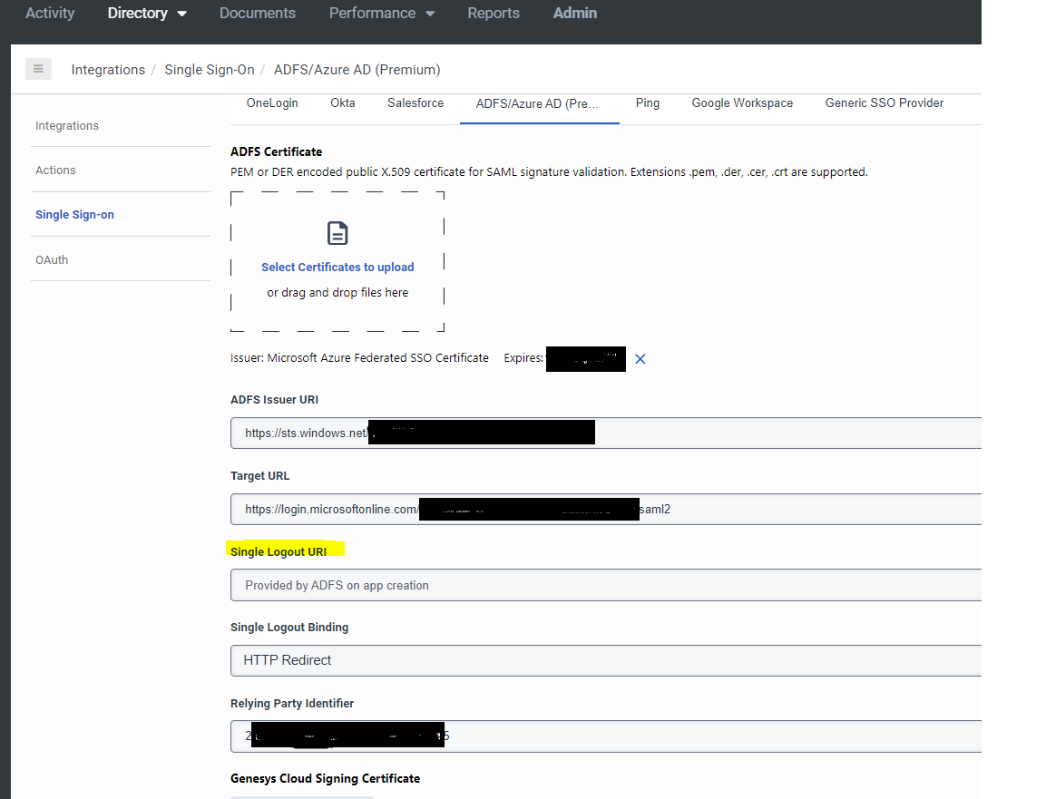Click the Single Logout URI input field

(x=606, y=585)
